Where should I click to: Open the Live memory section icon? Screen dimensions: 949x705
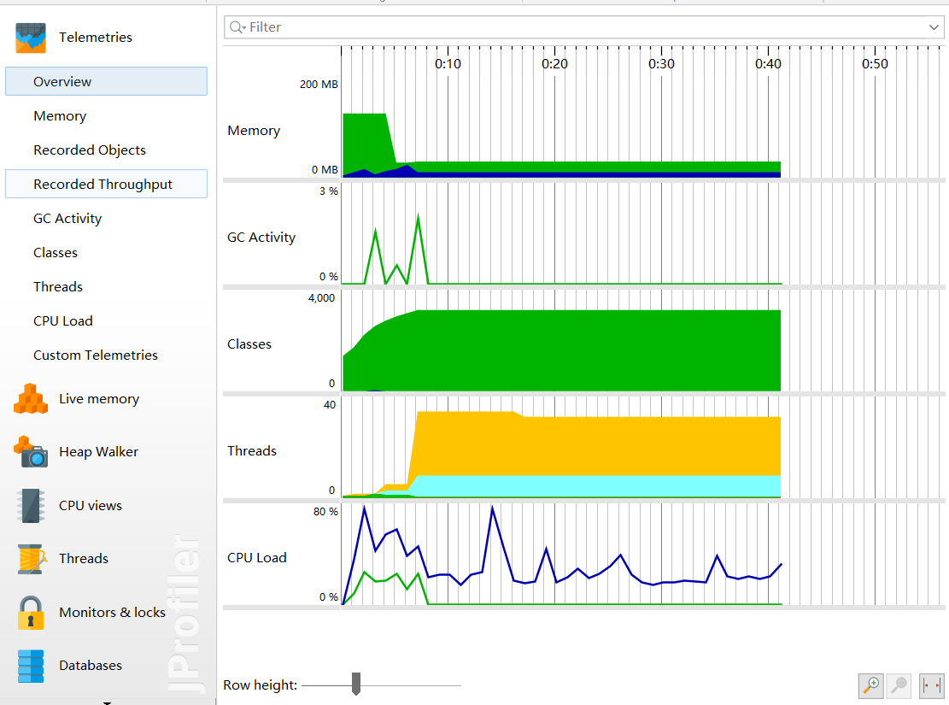(30, 399)
